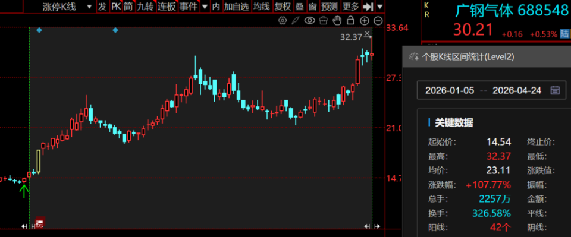The image size is (571, 237).
Task: Open the 复权 price adjustment option
Action: (283, 6)
